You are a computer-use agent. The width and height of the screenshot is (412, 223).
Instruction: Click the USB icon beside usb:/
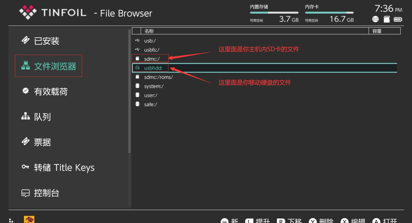[x=137, y=40]
